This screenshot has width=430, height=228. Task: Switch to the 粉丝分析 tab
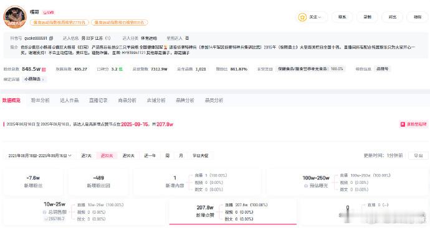coord(41,100)
